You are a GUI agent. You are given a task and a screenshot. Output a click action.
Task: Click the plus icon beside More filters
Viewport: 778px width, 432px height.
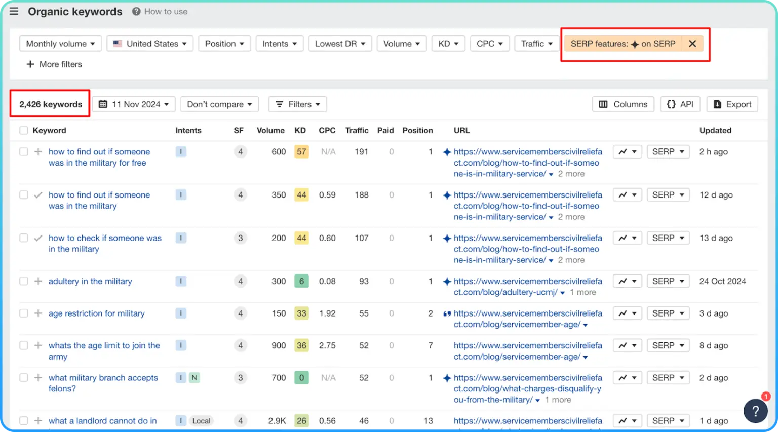[30, 64]
